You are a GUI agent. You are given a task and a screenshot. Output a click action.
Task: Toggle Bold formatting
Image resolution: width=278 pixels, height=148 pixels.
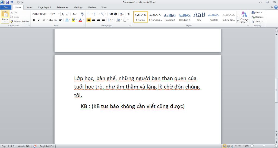click(x=34, y=20)
